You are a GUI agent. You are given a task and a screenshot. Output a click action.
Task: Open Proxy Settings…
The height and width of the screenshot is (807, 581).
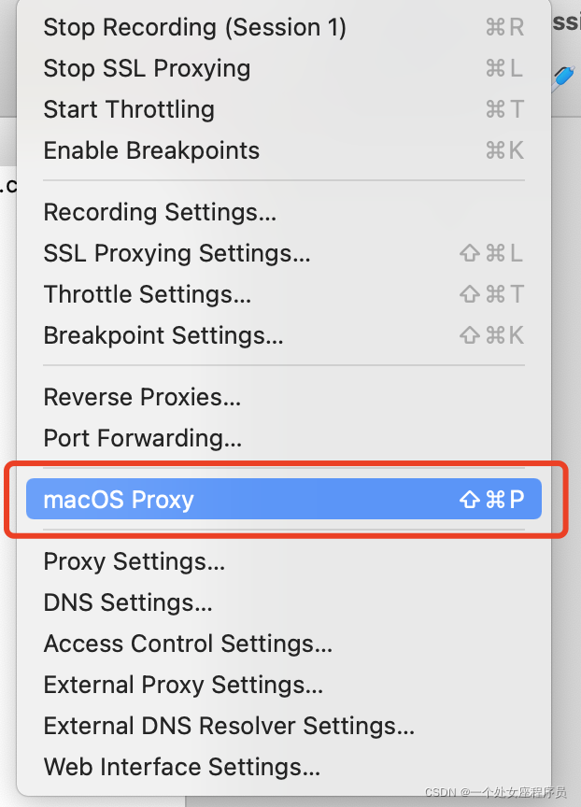pyautogui.click(x=284, y=561)
